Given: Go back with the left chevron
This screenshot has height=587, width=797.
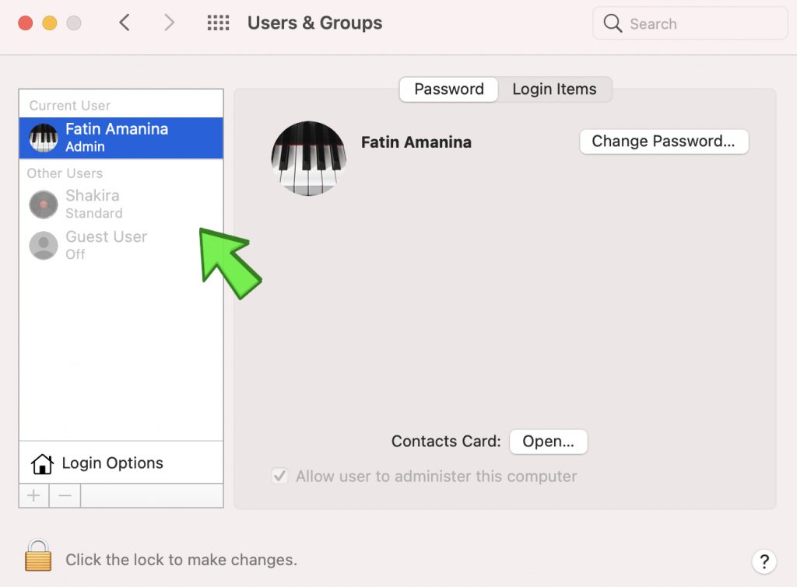Looking at the screenshot, I should click(125, 23).
